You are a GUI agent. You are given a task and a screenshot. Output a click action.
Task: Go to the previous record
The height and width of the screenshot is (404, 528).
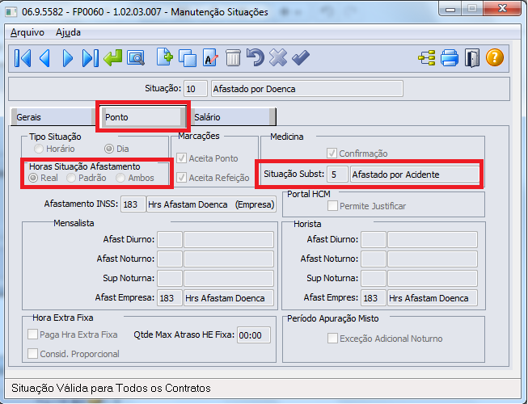(45, 58)
